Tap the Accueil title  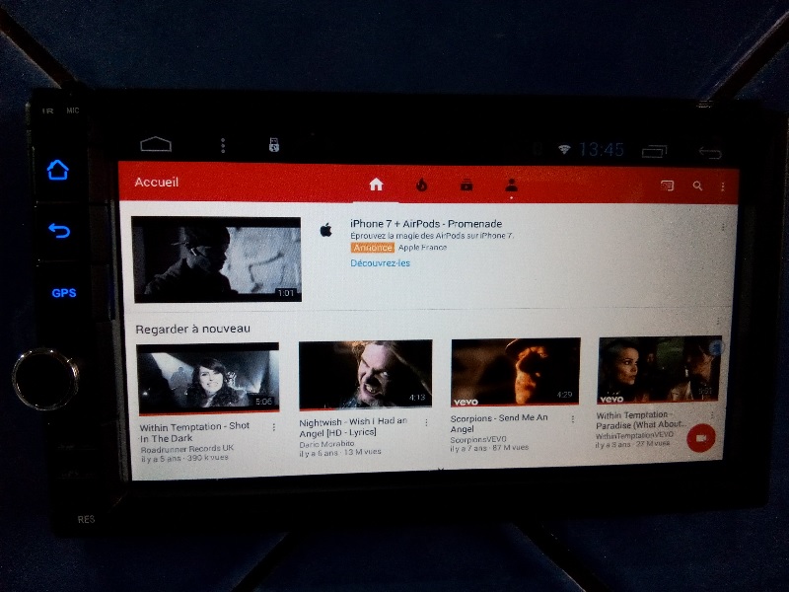click(x=157, y=183)
